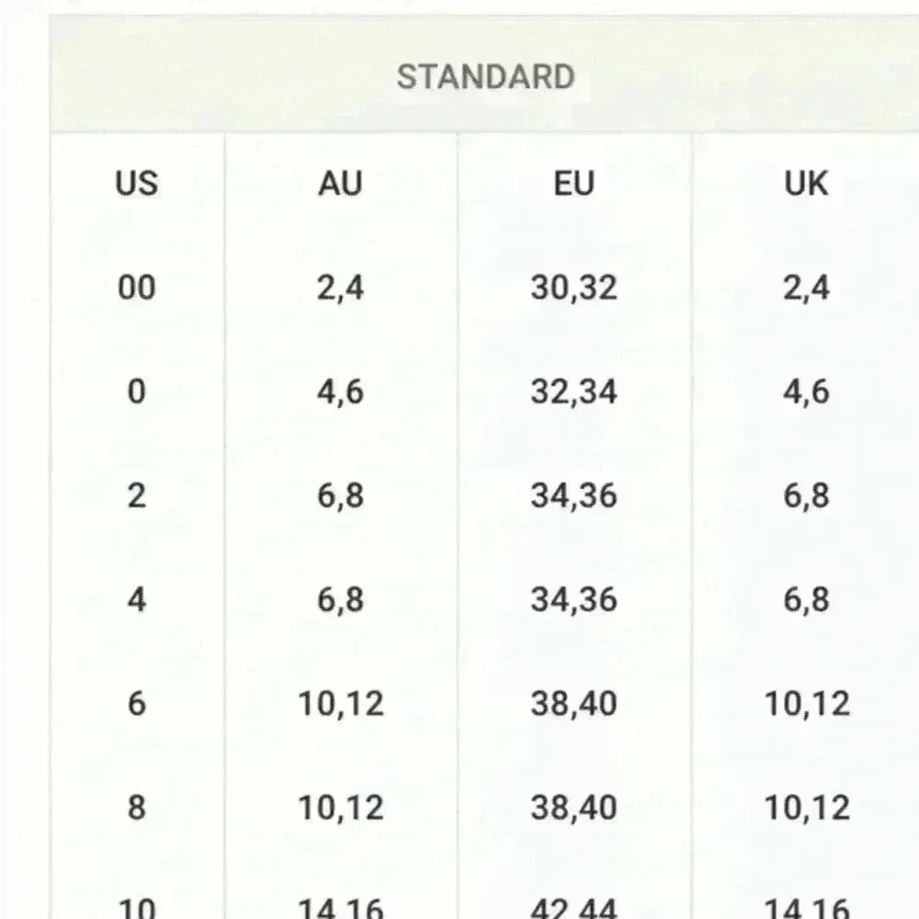
Task: Click US size 8 row label
Action: [x=137, y=808]
